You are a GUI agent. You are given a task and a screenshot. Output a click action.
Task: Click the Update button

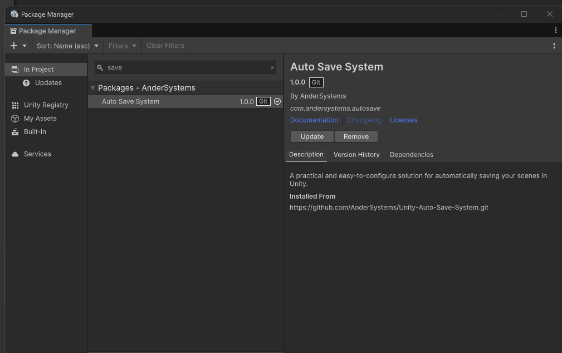pos(312,136)
